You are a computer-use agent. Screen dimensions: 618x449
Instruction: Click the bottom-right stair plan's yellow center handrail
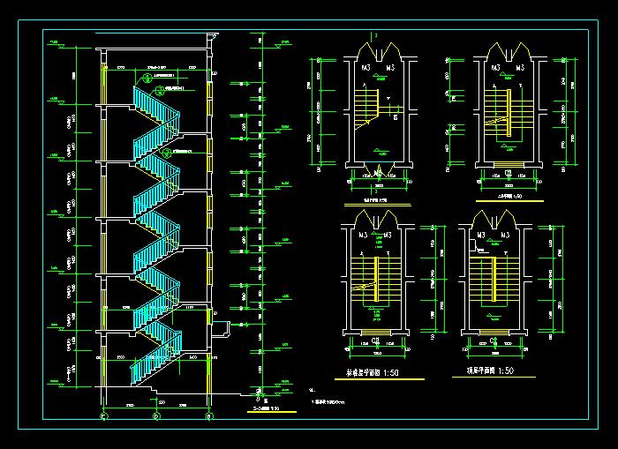click(494, 281)
